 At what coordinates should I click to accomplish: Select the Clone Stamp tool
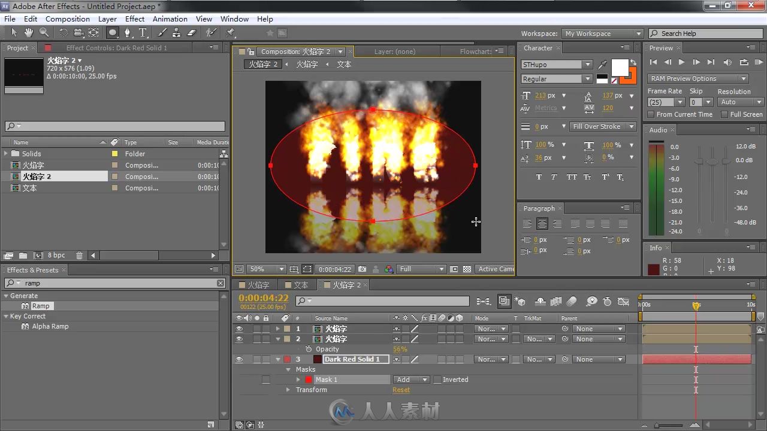(x=177, y=33)
